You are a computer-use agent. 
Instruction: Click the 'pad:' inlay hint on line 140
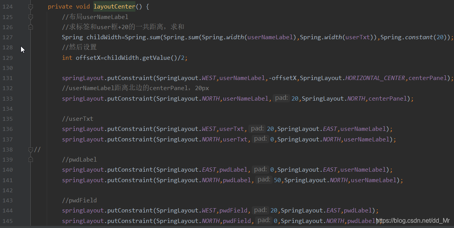pyautogui.click(x=260, y=169)
